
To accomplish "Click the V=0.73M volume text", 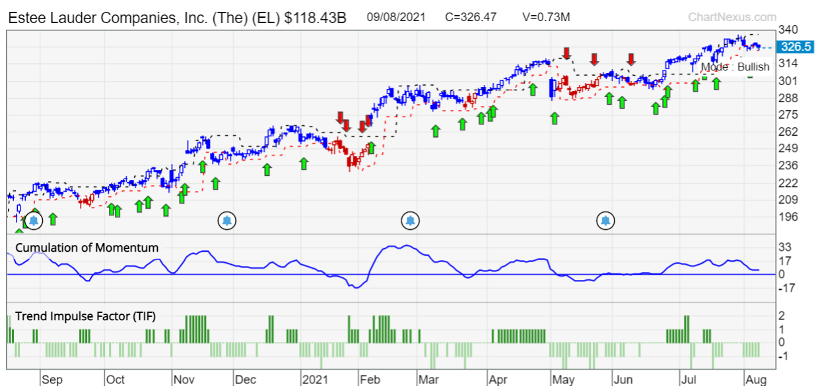I will (x=545, y=17).
